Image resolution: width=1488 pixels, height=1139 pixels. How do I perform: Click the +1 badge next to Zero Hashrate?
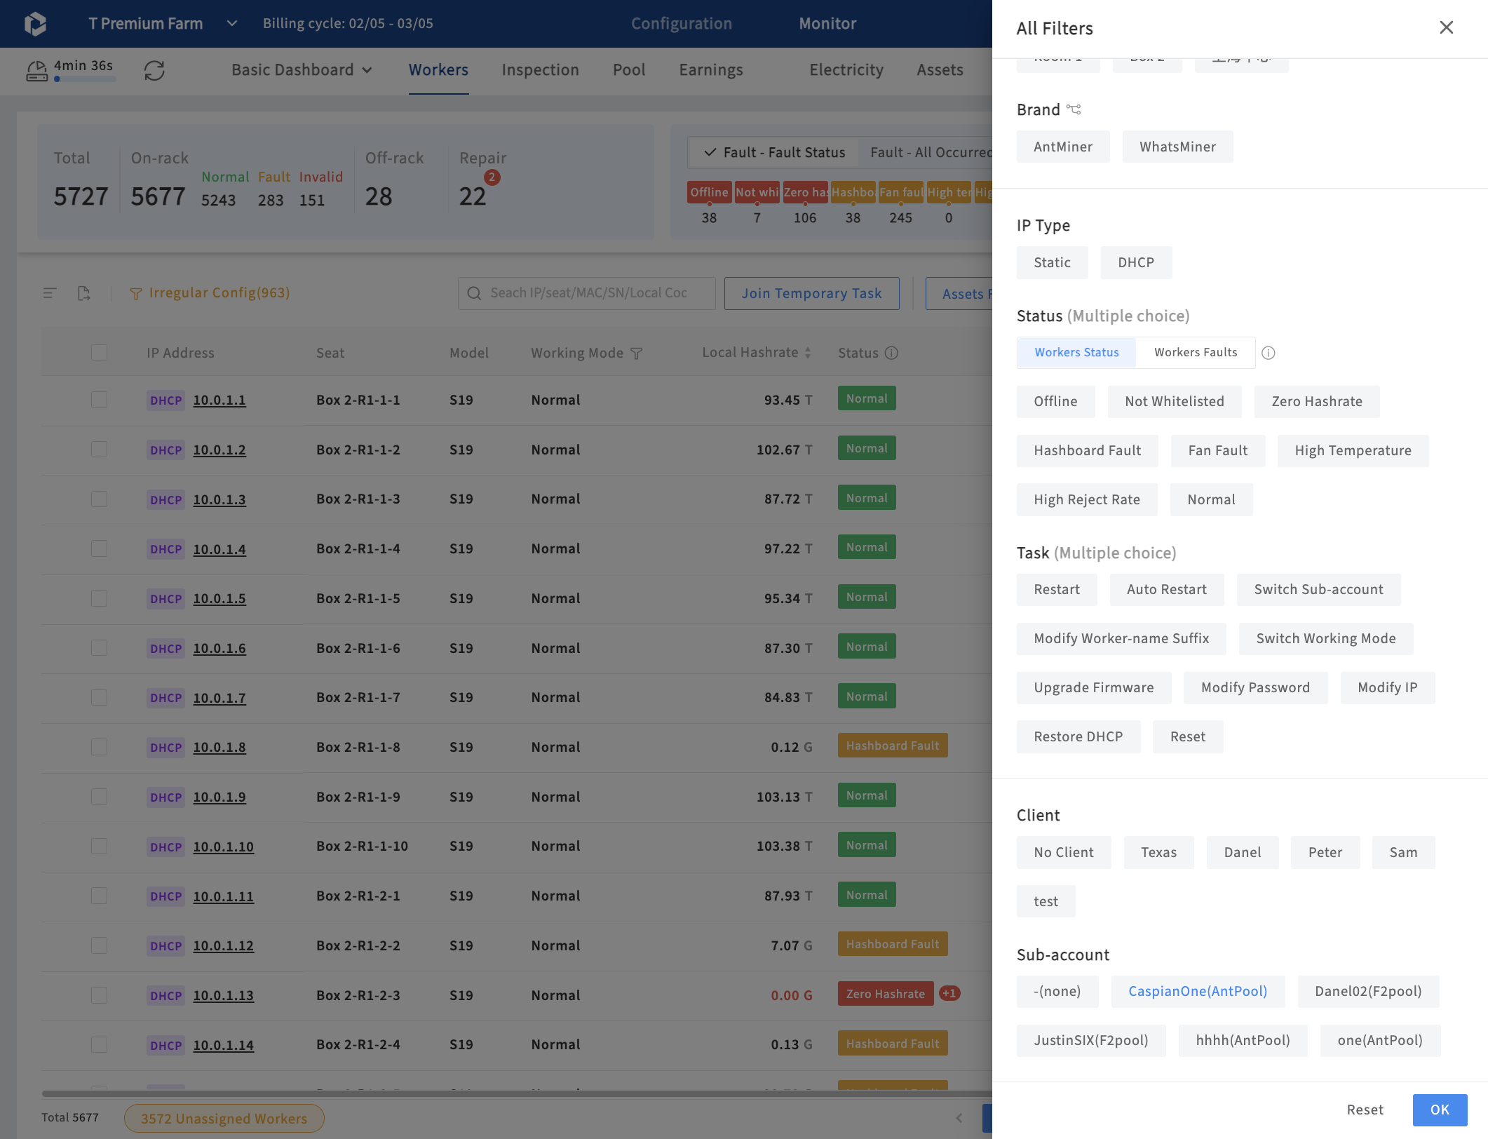(949, 993)
